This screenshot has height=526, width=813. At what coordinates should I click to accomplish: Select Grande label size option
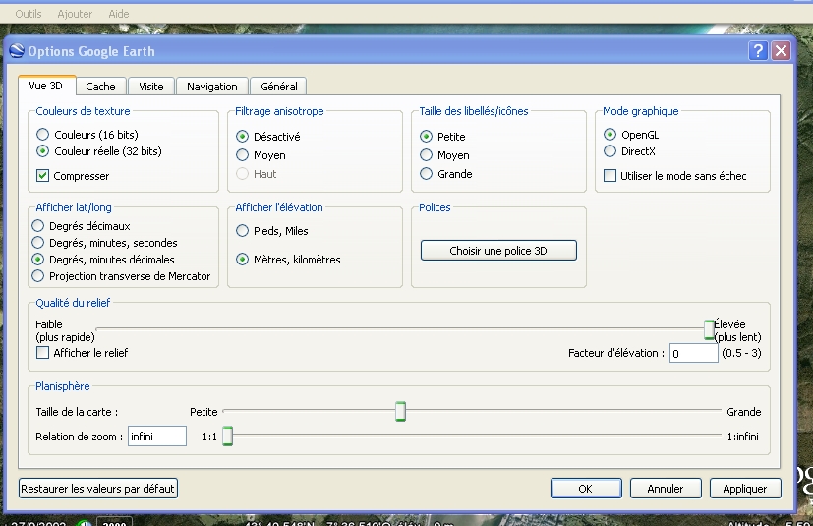[x=427, y=174]
